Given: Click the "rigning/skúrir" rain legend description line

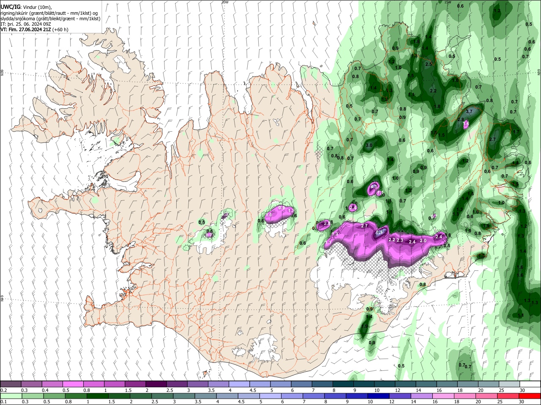Looking at the screenshot, I should (x=49, y=13).
